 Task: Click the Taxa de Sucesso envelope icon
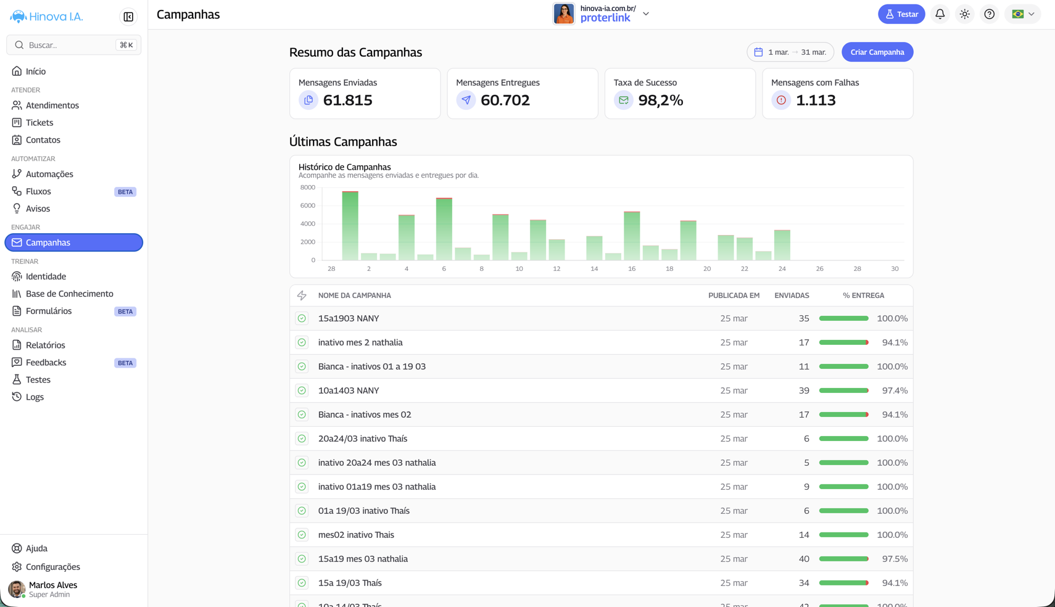pos(624,100)
